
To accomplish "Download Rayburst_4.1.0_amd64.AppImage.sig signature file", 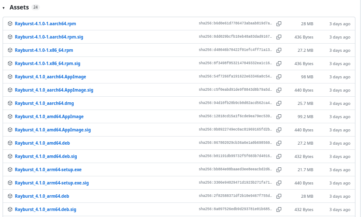I will (x=53, y=130).
